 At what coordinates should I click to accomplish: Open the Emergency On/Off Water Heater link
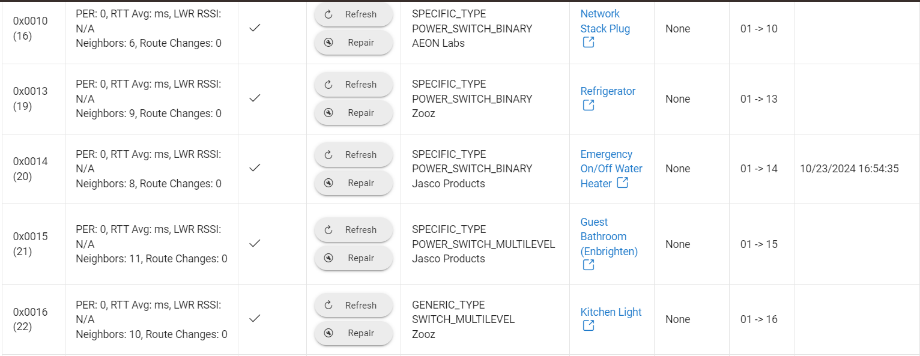(611, 169)
